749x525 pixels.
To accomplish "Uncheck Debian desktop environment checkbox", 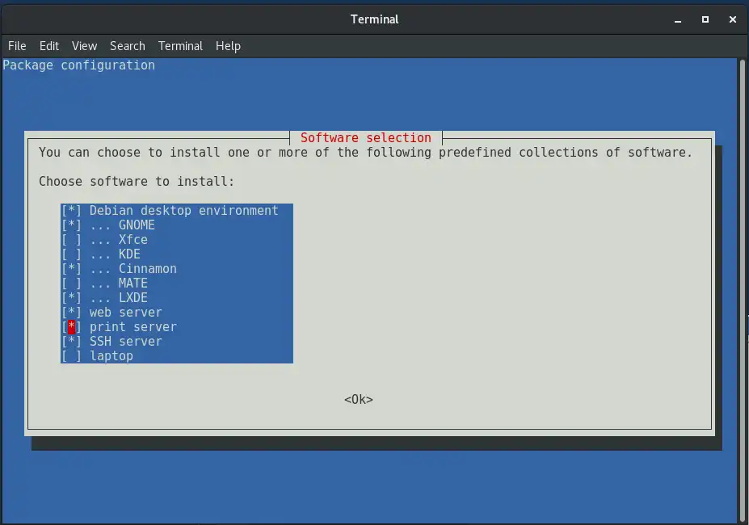I will (72, 211).
